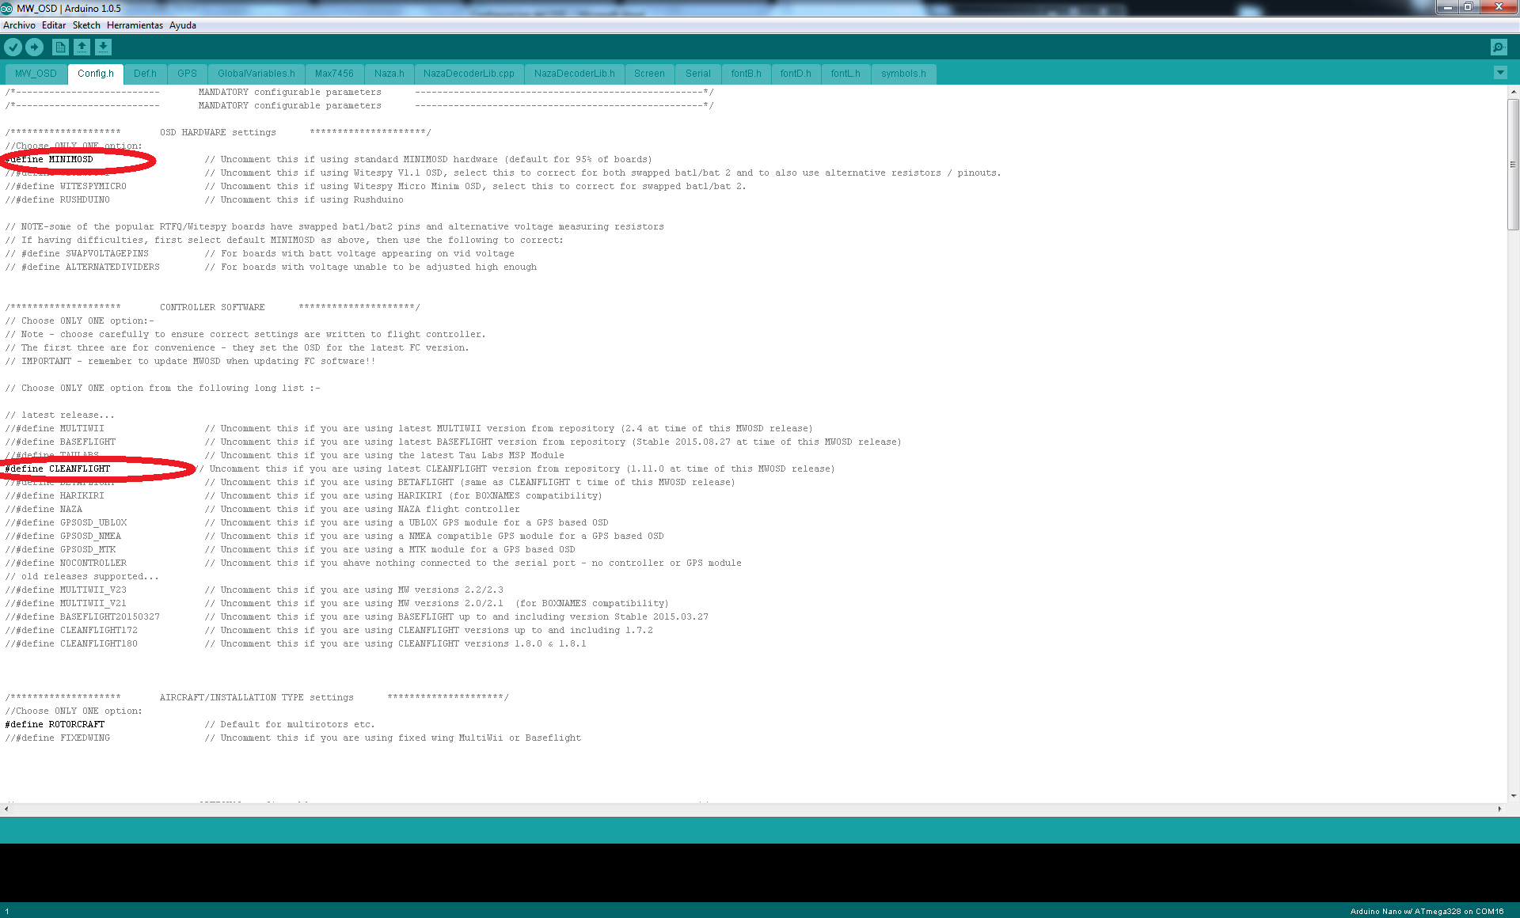Click the Verify sketch checkmark icon

(13, 47)
